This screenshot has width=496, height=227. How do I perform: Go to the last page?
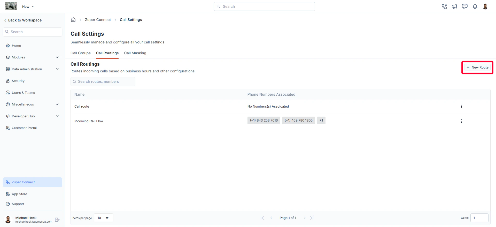click(x=312, y=218)
